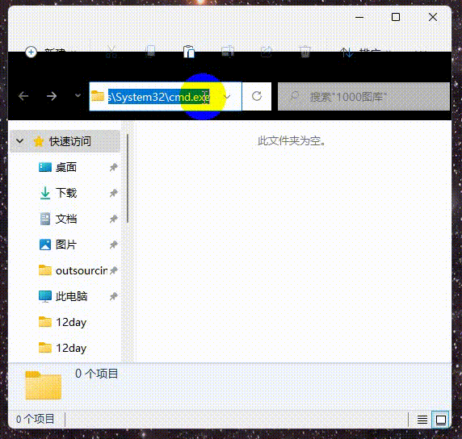Click the picture icon beside 图片

coord(45,245)
